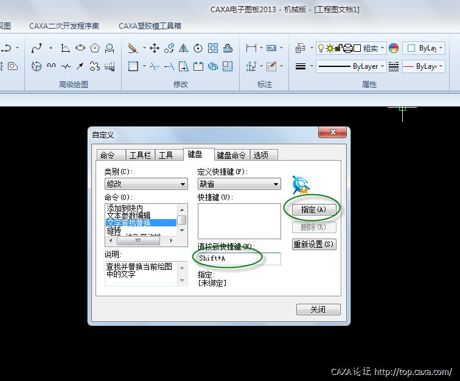Image resolution: width=460 pixels, height=381 pixels.
Task: Open the layer settings icon
Action: coord(301,48)
